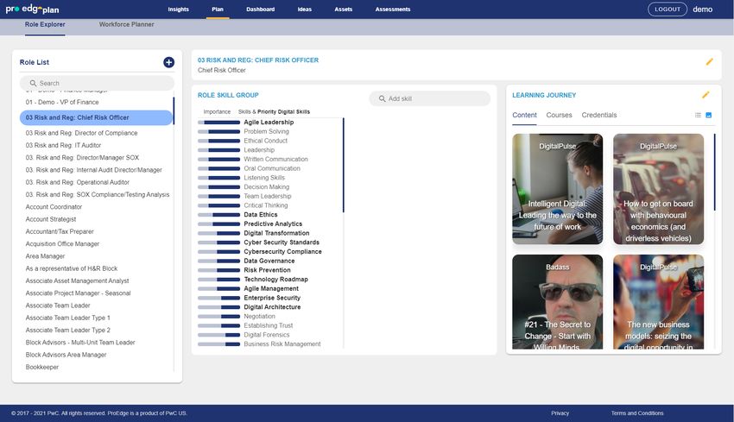Open the Ideas section
The width and height of the screenshot is (734, 422).
[x=304, y=9]
